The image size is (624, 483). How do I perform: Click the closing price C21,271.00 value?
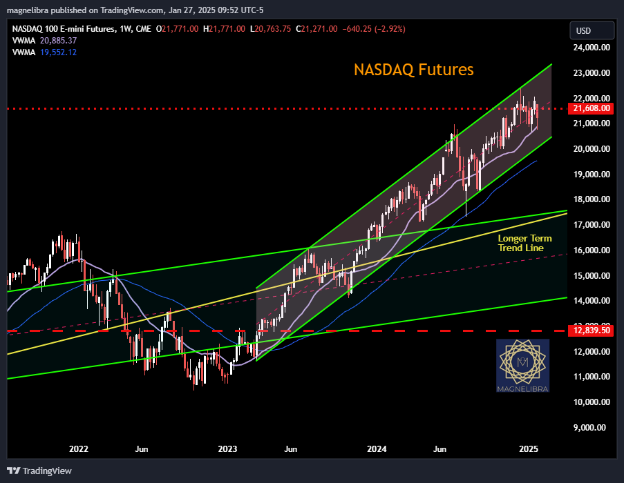pyautogui.click(x=316, y=28)
